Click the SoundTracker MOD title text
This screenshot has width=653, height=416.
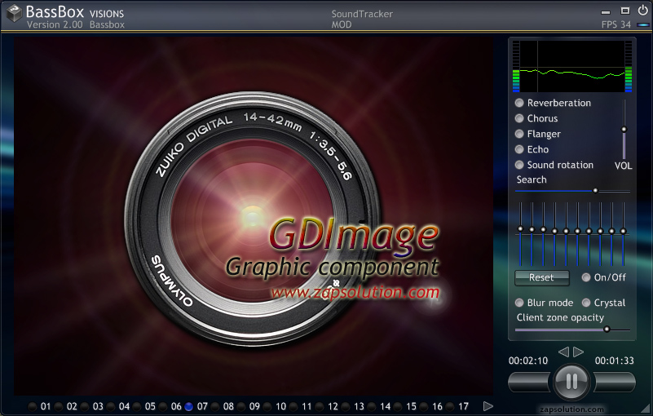coord(362,20)
